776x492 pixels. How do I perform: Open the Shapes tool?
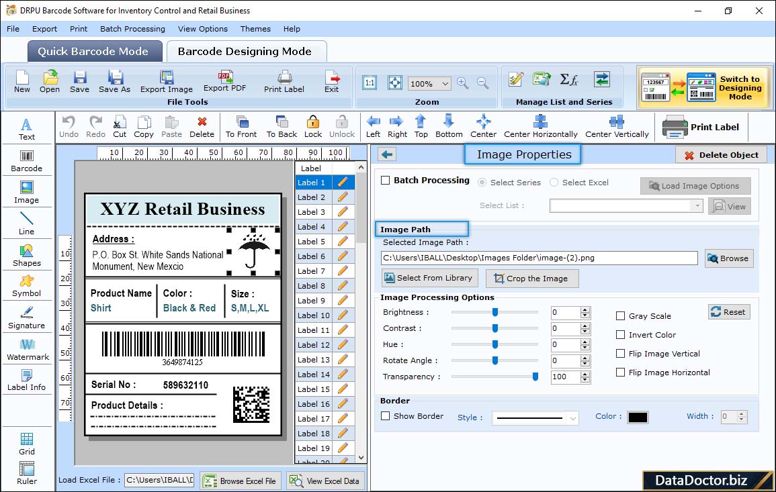click(27, 255)
